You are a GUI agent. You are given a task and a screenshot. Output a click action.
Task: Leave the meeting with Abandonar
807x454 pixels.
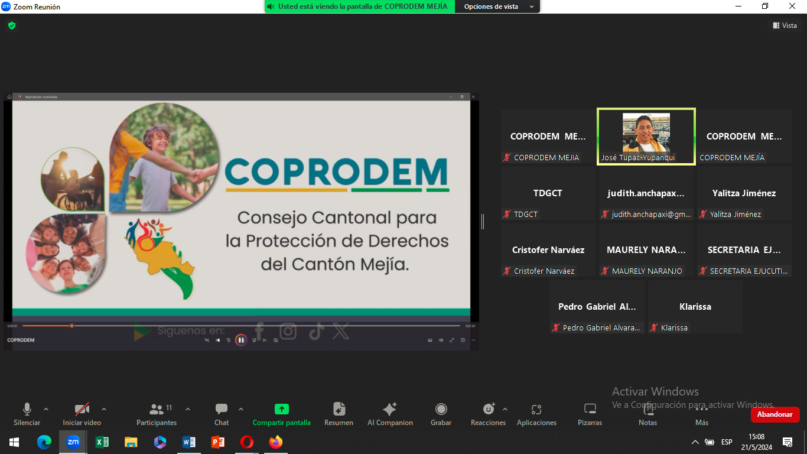click(x=775, y=414)
